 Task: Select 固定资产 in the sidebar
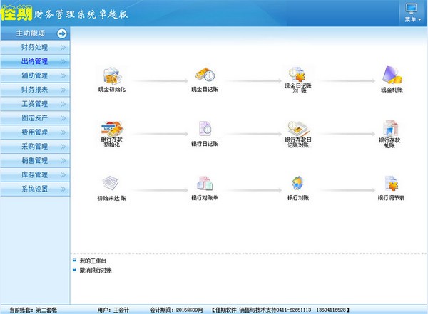(x=35, y=118)
